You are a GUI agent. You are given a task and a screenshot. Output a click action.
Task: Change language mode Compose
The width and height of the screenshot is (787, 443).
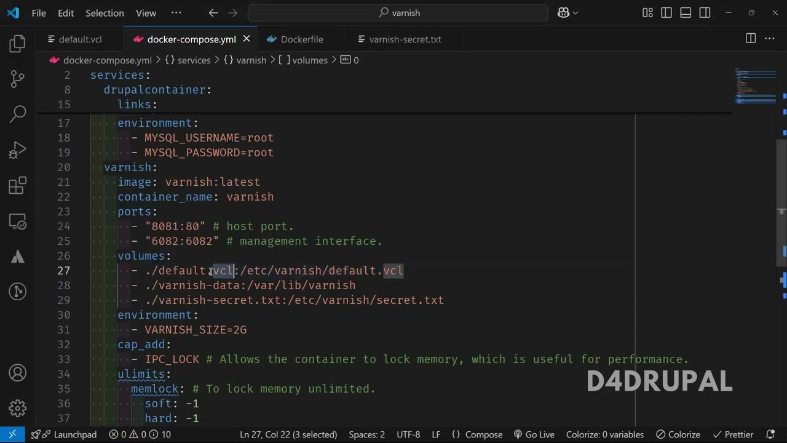477,434
